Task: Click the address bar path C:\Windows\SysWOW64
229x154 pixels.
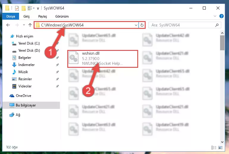Action: pyautogui.click(x=62, y=25)
